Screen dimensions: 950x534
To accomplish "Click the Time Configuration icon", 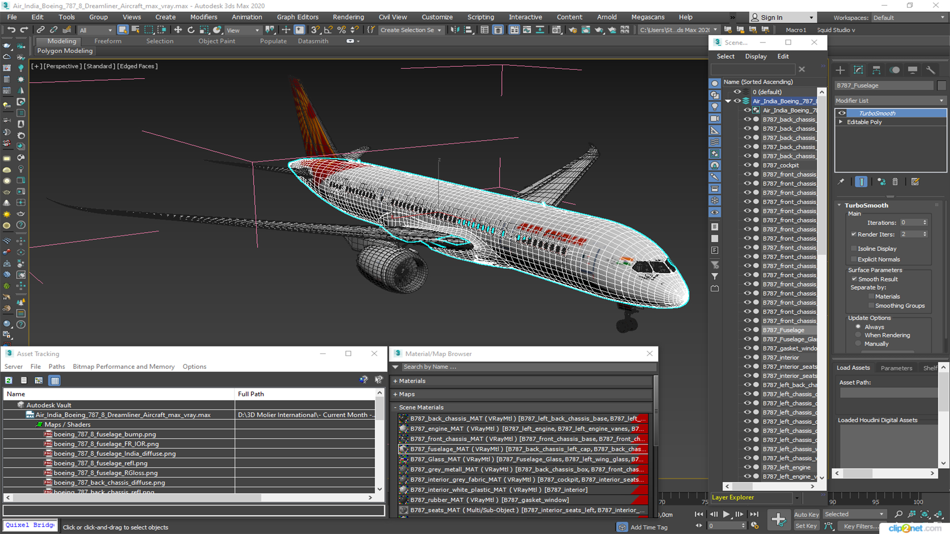I will pos(755,526).
